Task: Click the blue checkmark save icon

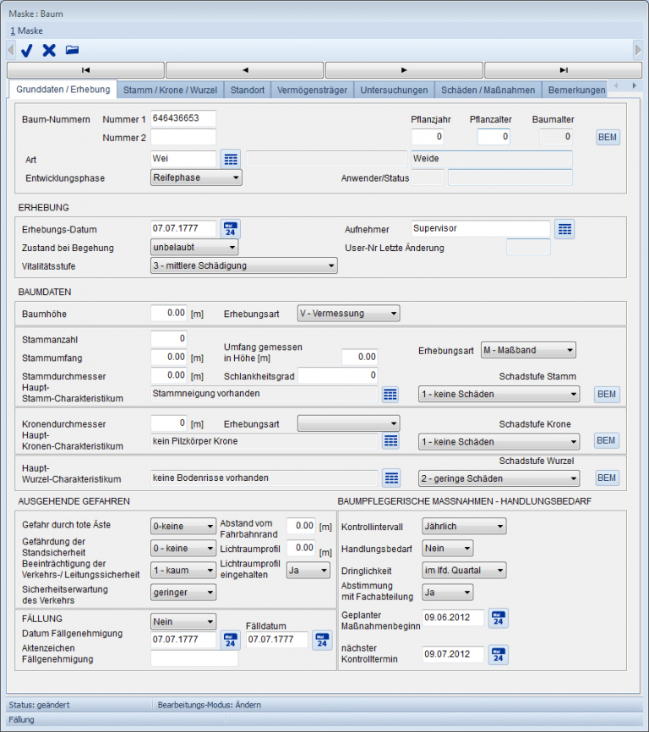Action: coord(26,50)
